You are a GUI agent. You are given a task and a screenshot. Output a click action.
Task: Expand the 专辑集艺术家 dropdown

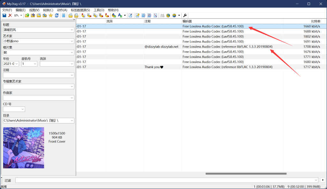point(72,86)
